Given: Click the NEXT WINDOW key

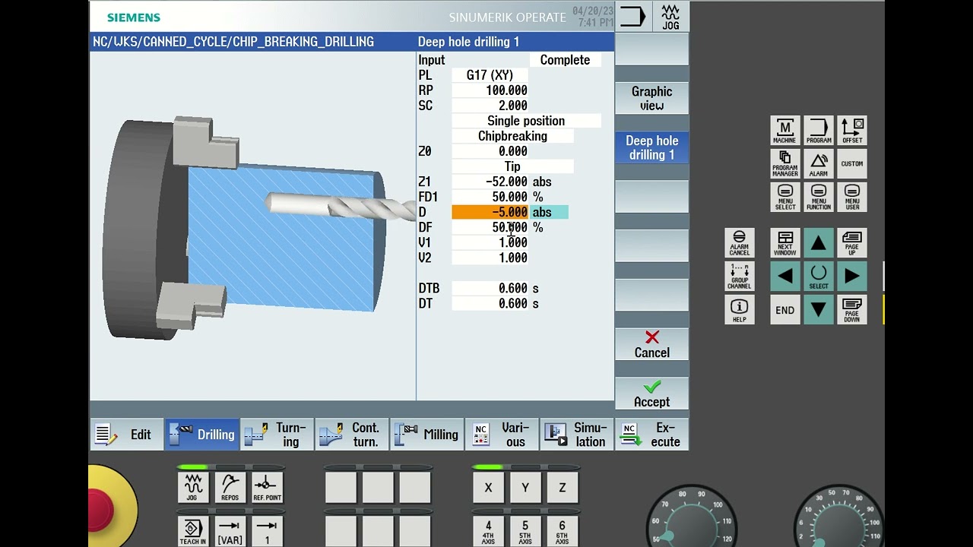Looking at the screenshot, I should point(785,243).
